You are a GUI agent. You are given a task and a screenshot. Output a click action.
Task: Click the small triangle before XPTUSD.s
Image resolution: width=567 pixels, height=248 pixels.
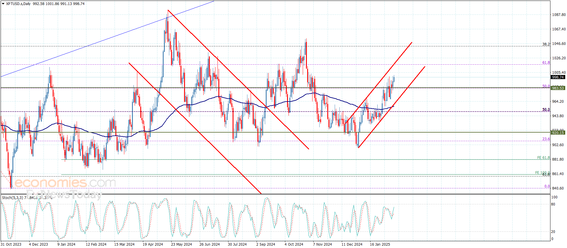[3, 4]
